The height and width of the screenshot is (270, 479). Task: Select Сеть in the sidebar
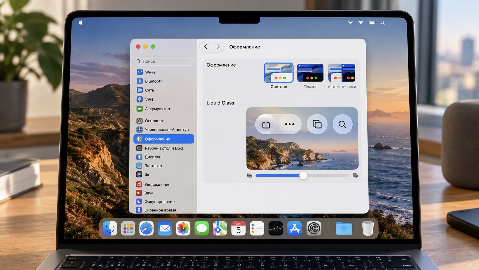coord(164,90)
